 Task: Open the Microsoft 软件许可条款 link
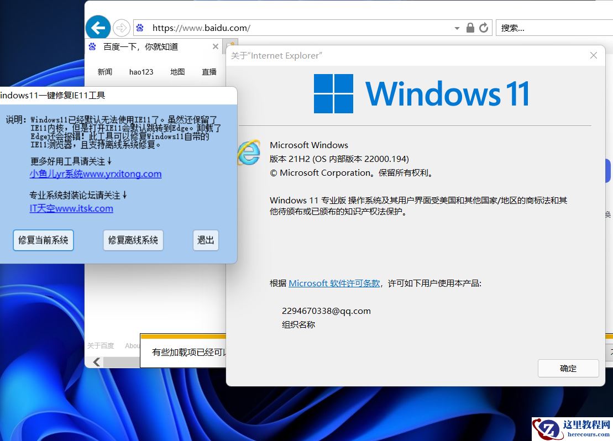(x=334, y=283)
